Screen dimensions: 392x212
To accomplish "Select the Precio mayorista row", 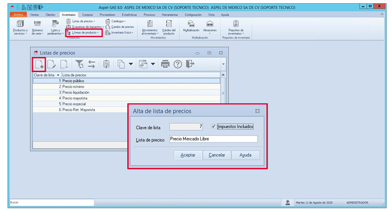I will tap(127, 98).
